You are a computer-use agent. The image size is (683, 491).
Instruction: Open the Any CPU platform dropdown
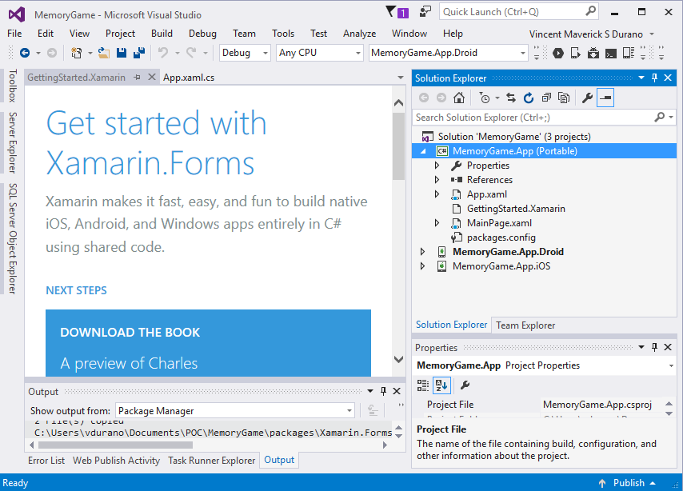click(x=319, y=53)
